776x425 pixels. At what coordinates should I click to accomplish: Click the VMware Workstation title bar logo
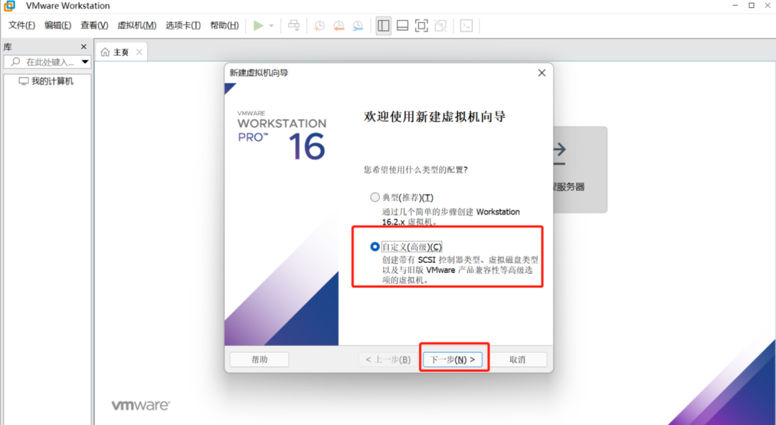click(9, 6)
